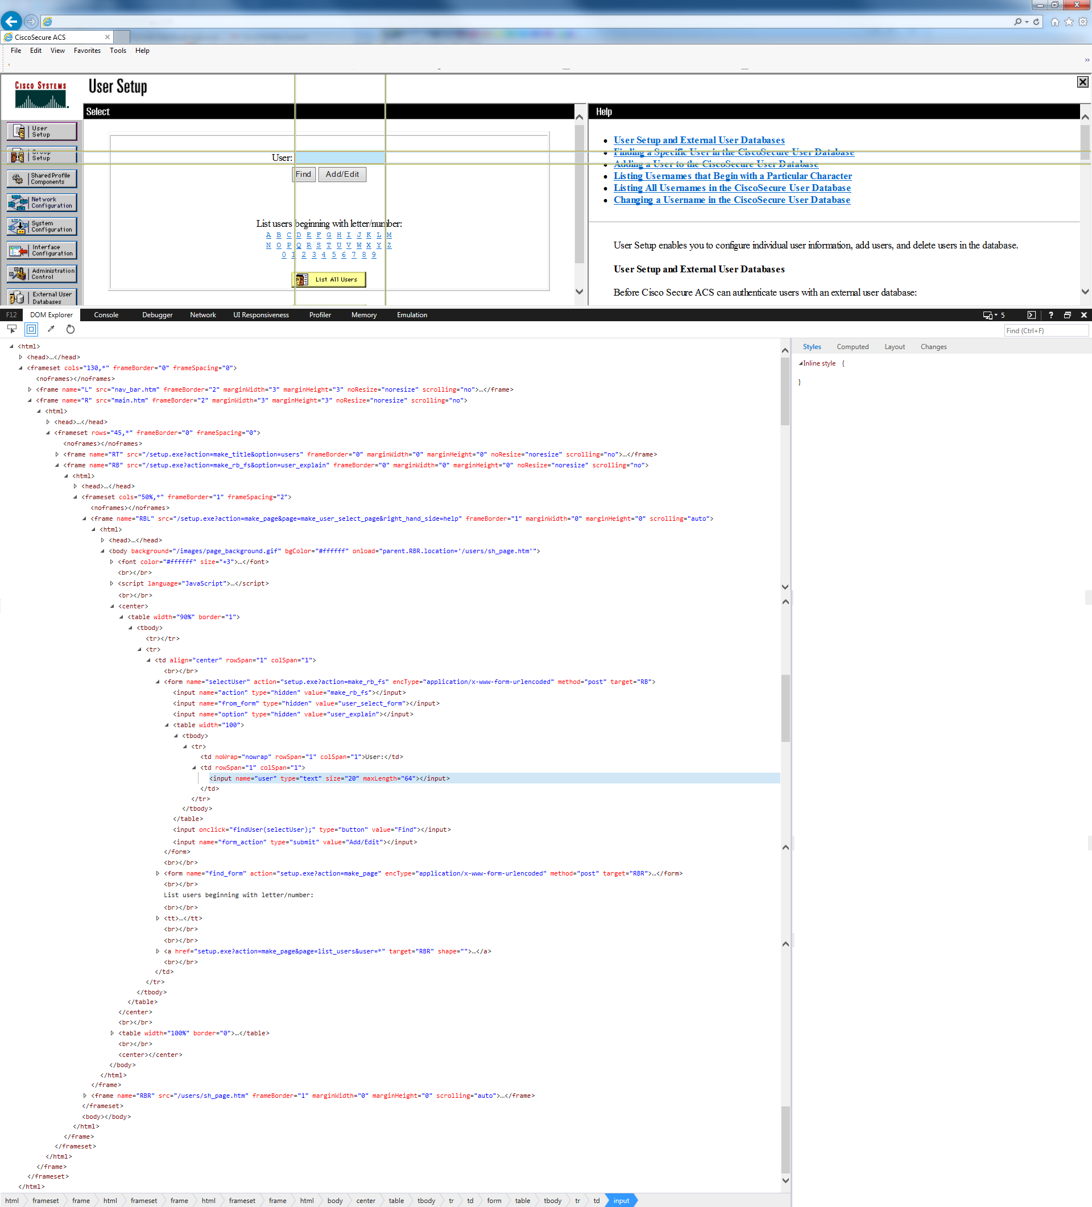Image resolution: width=1092 pixels, height=1207 pixels.
Task: Click the browser Back arrow button
Action: [11, 22]
